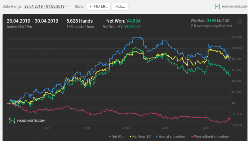Open the graph settings gear icon

click(x=239, y=21)
